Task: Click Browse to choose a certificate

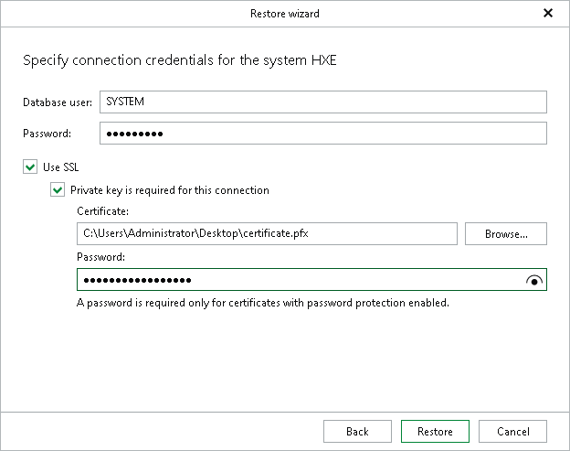Action: click(x=506, y=234)
